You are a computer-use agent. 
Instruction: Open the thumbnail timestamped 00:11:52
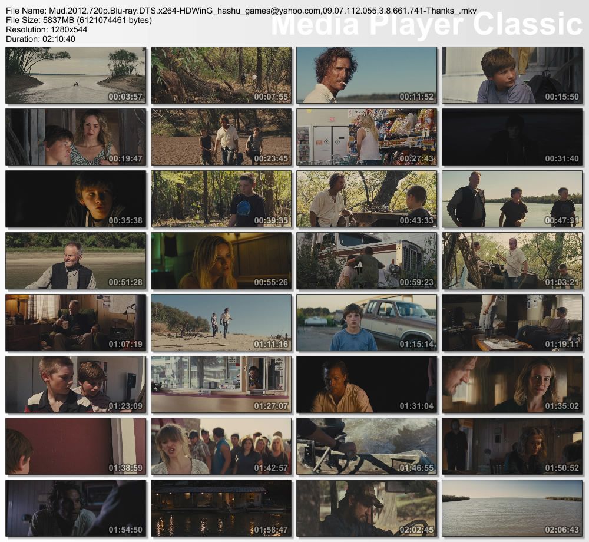coord(366,75)
